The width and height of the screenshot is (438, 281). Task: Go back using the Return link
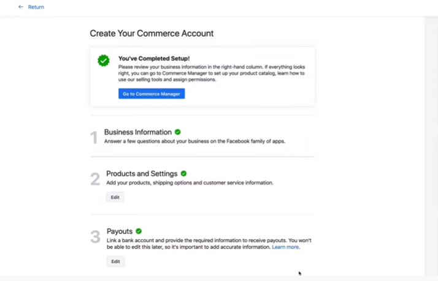36,7
